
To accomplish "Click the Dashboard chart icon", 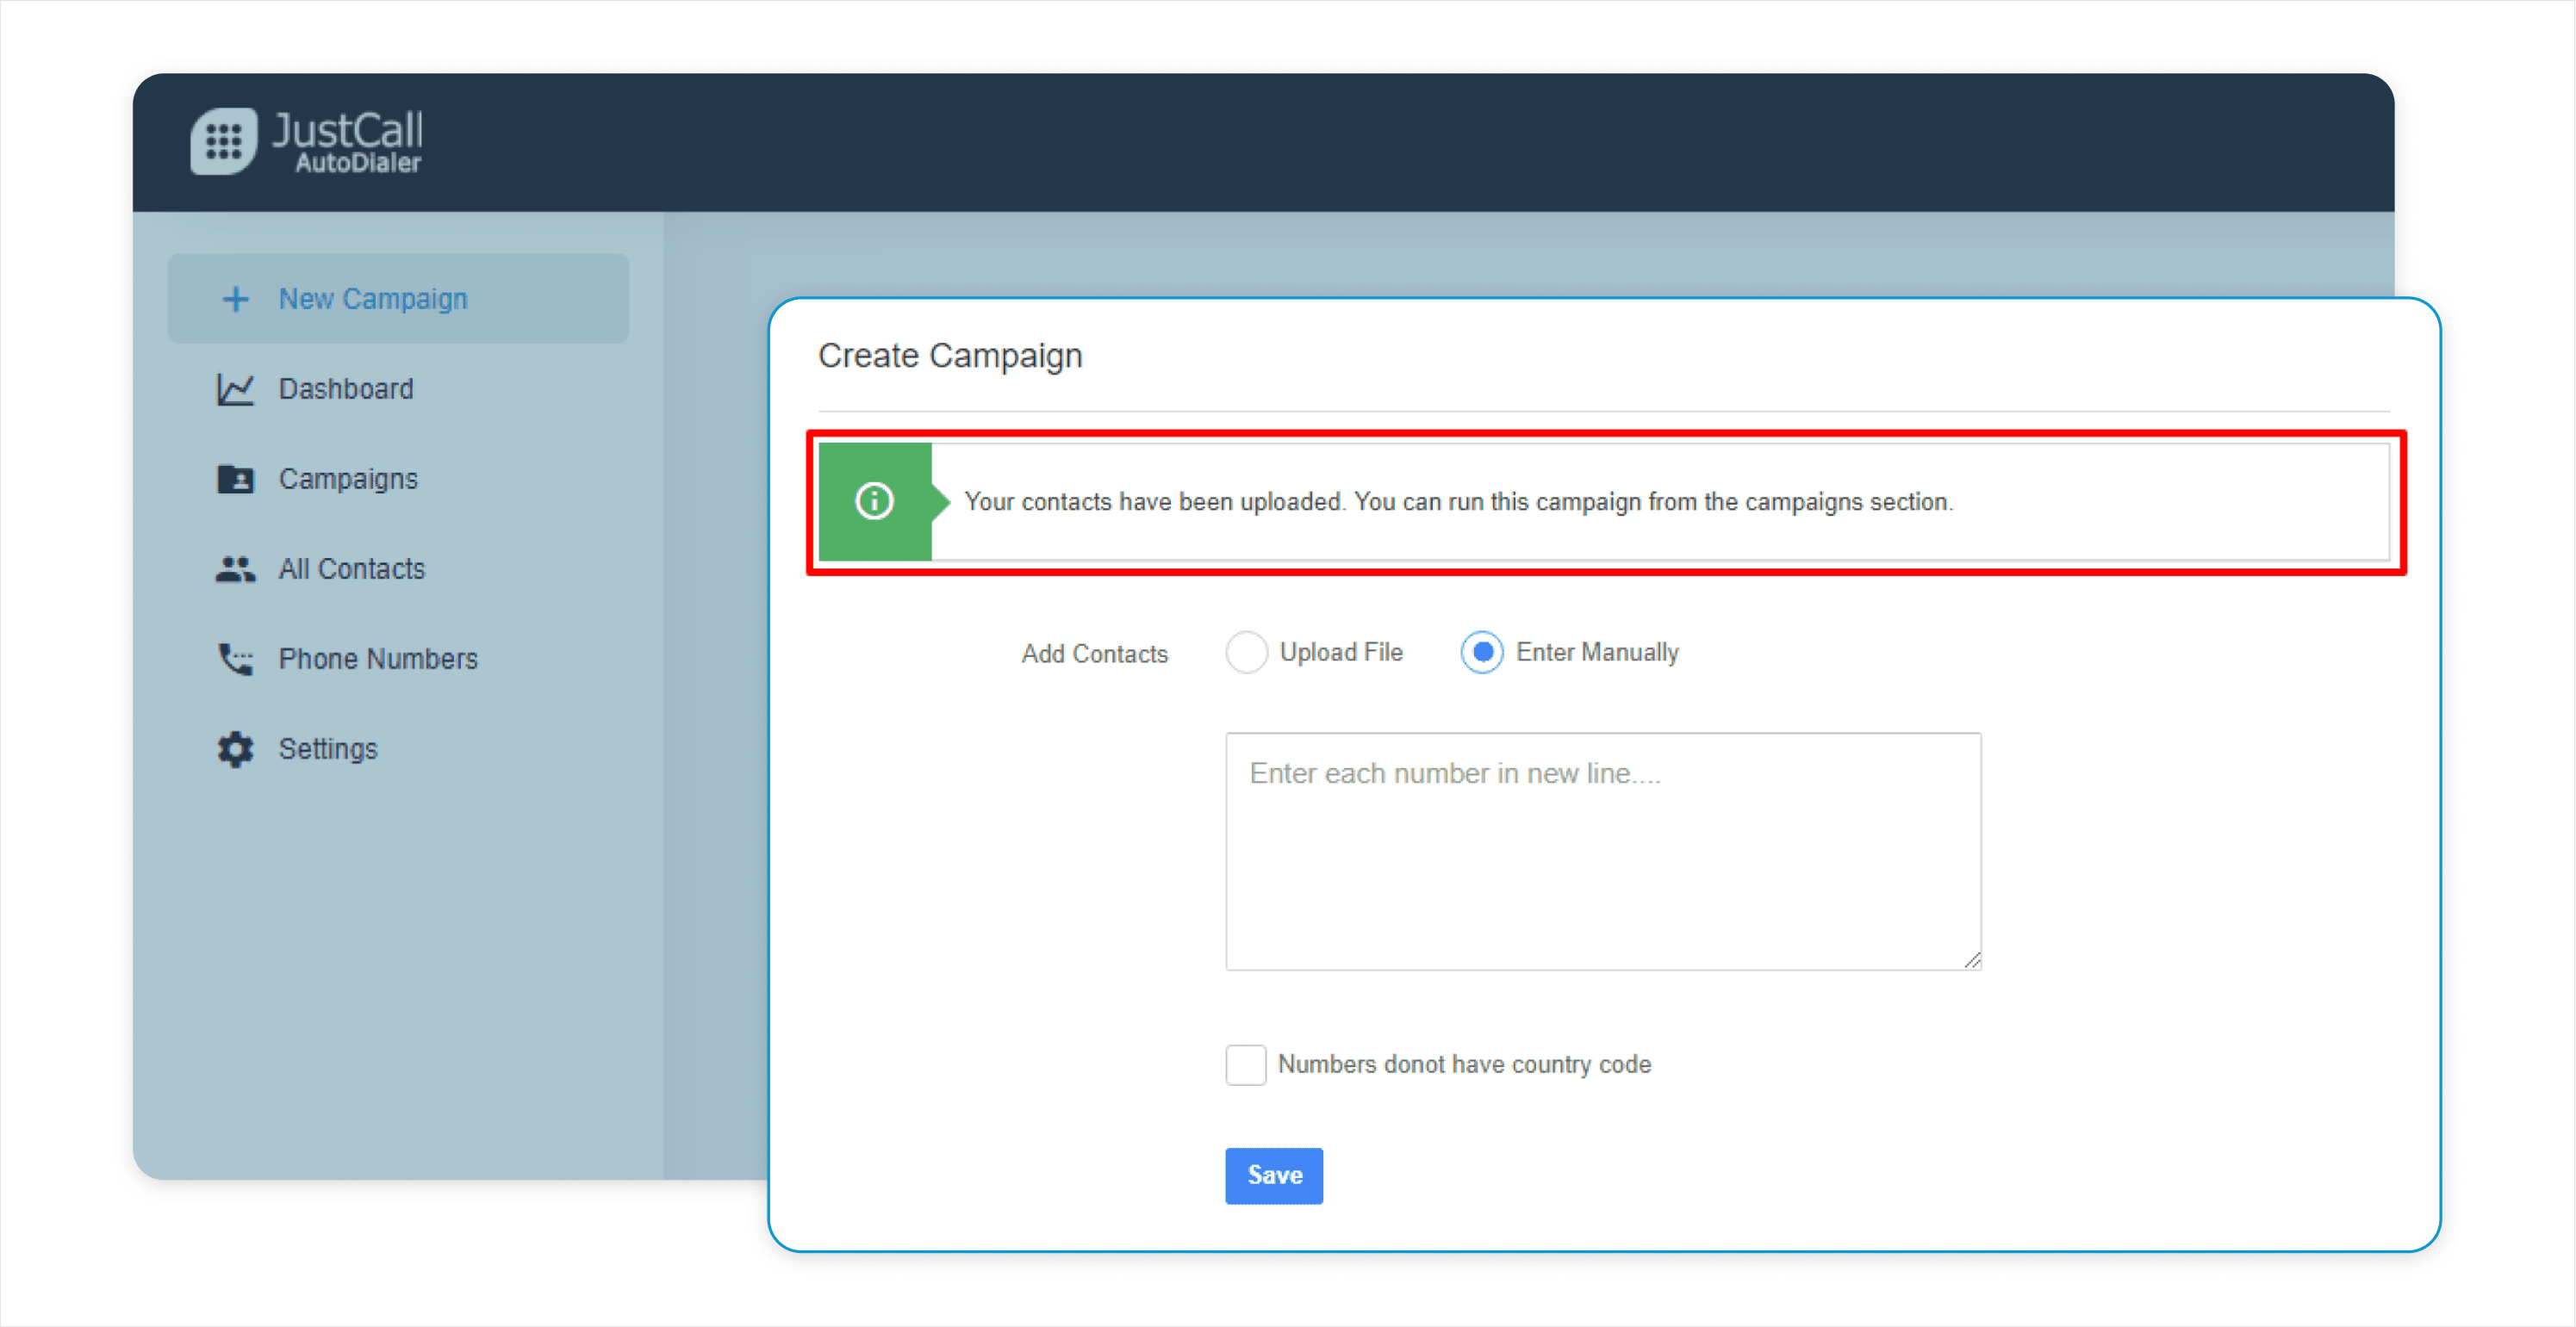I will [235, 388].
